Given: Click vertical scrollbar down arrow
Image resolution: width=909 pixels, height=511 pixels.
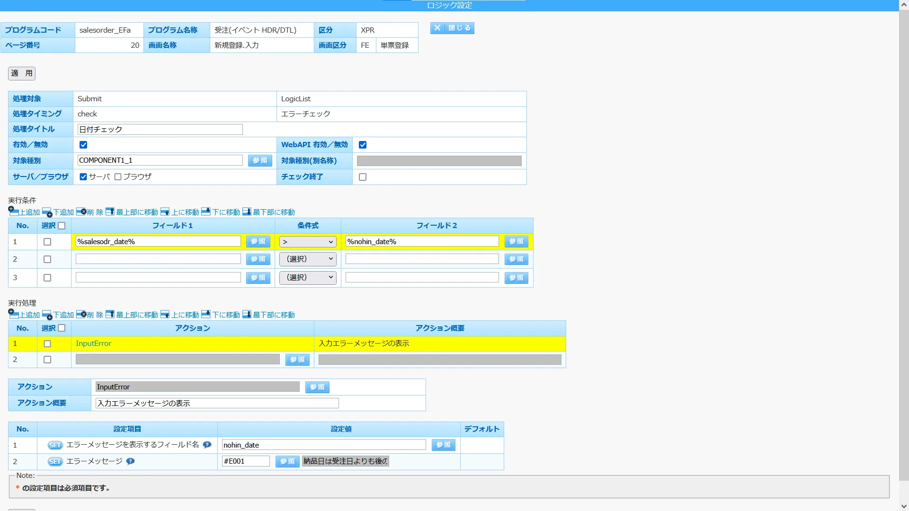Looking at the screenshot, I should (904, 506).
